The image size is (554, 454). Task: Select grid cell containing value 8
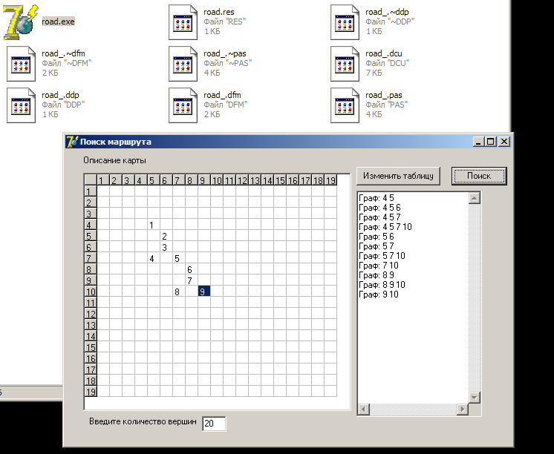coord(179,292)
